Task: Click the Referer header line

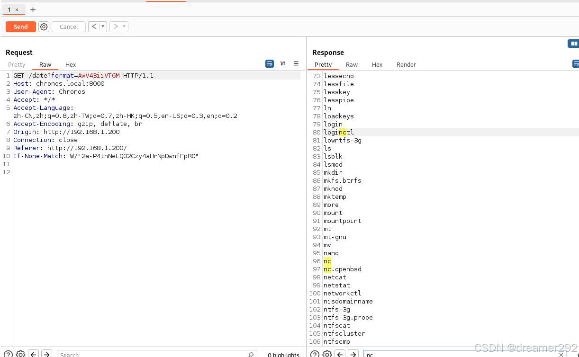Action: pyautogui.click(x=70, y=148)
